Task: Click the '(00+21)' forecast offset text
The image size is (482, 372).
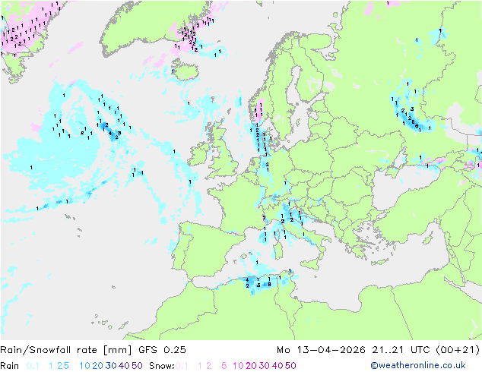Action: [x=458, y=350]
